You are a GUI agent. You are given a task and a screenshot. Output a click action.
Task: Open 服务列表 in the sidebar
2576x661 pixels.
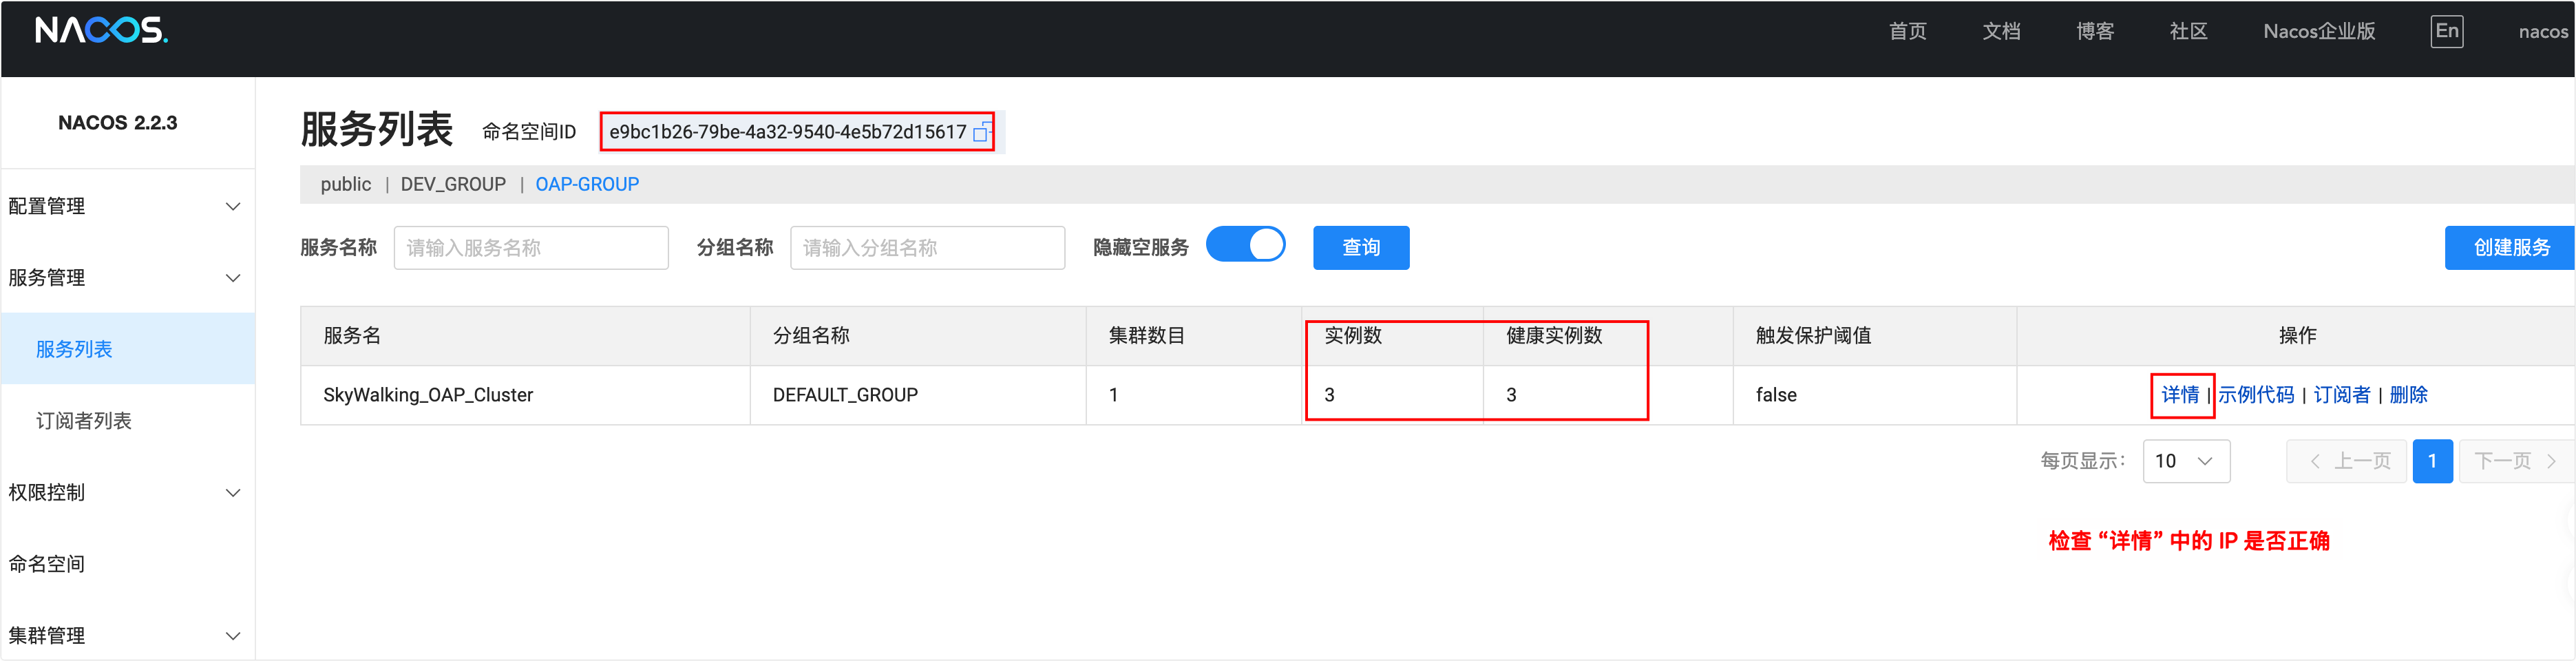click(127, 349)
